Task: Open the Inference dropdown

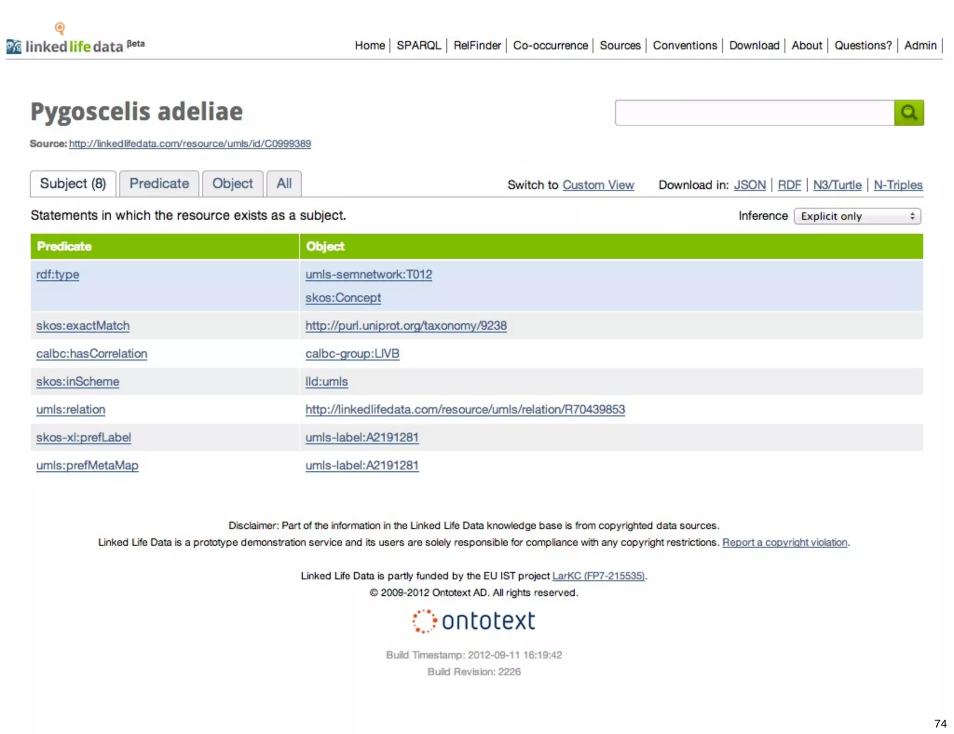Action: tap(857, 216)
